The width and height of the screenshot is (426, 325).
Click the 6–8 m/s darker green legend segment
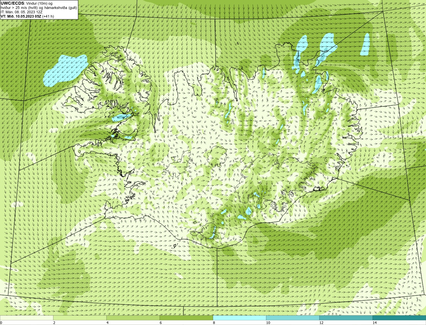(x=186, y=318)
